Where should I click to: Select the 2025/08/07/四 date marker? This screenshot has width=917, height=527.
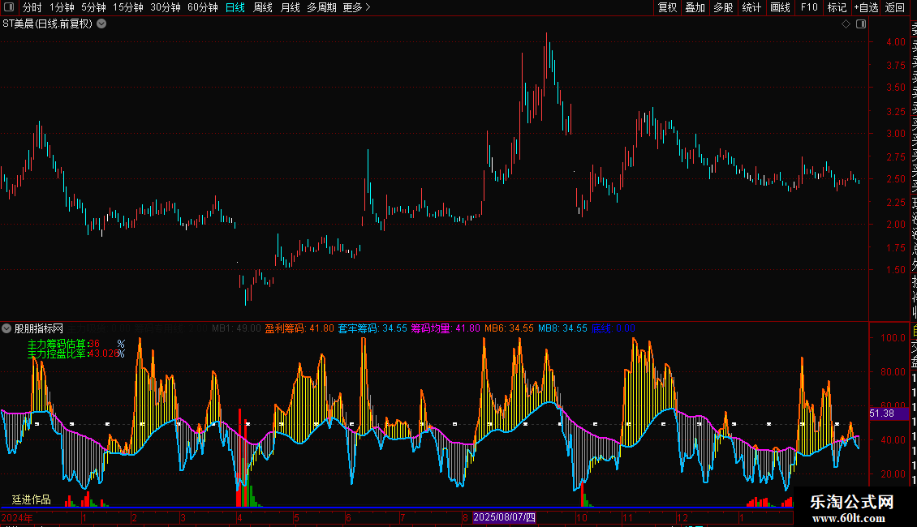pyautogui.click(x=504, y=517)
